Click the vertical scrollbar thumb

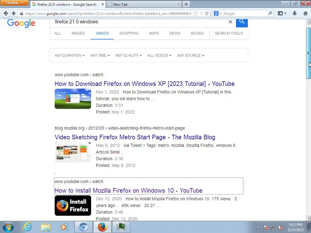click(309, 53)
